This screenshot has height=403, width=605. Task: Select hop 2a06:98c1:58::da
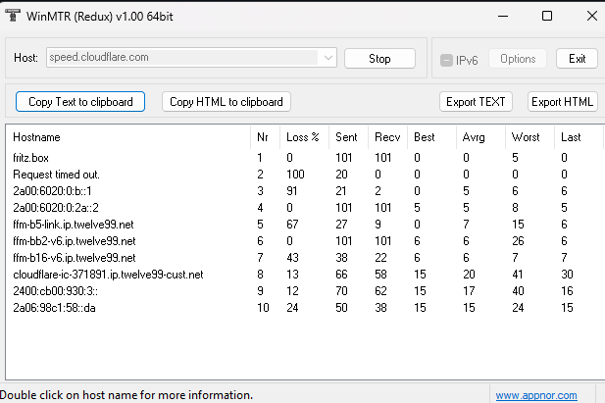coord(305,308)
